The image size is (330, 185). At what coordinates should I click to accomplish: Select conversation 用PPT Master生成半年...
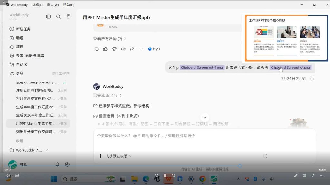[38, 124]
